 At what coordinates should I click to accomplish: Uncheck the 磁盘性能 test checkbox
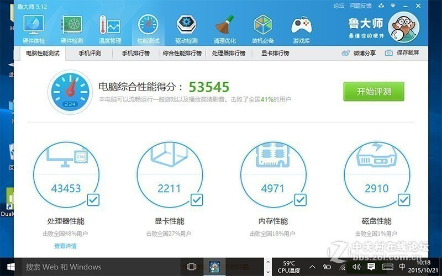tap(404, 200)
